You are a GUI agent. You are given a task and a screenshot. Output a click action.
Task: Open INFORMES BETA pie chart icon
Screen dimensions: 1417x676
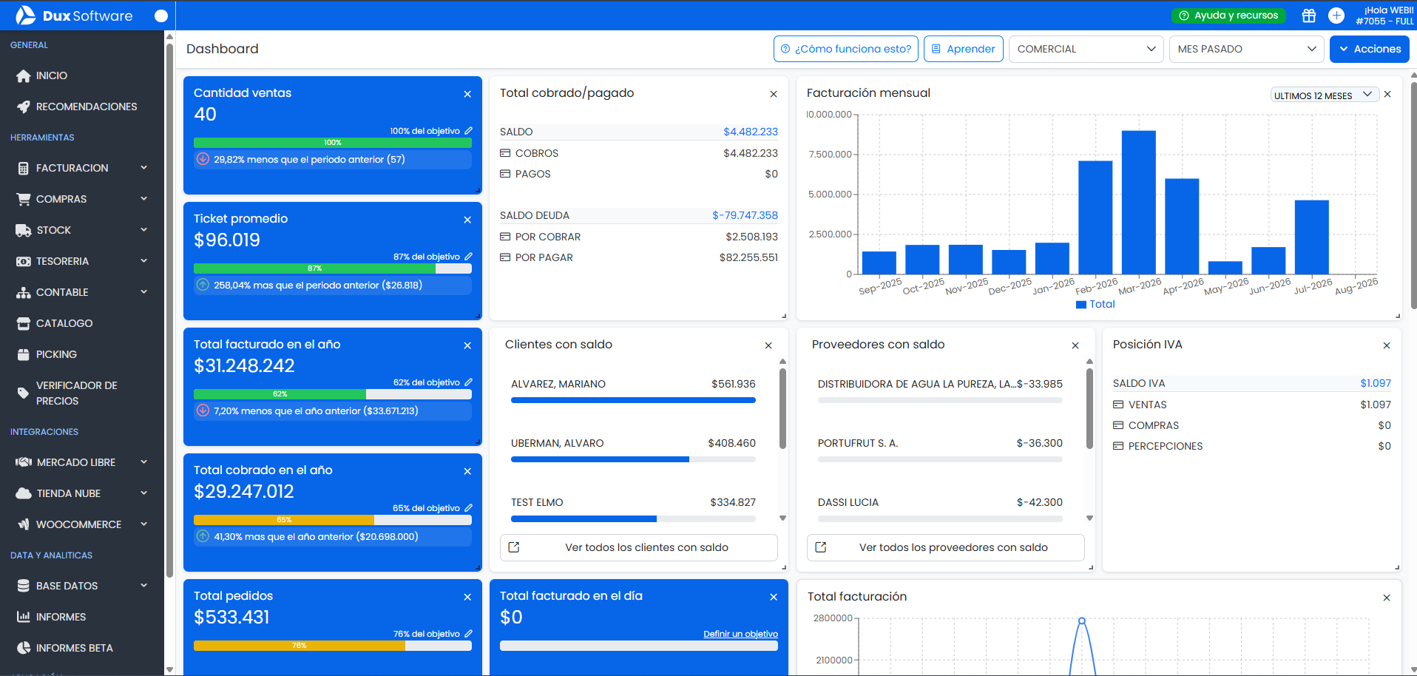24,648
